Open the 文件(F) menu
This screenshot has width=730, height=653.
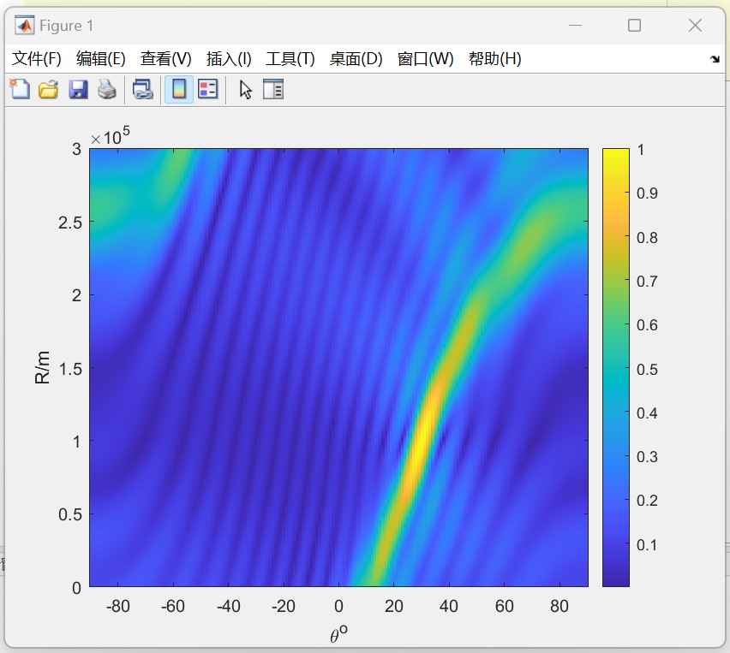click(36, 58)
